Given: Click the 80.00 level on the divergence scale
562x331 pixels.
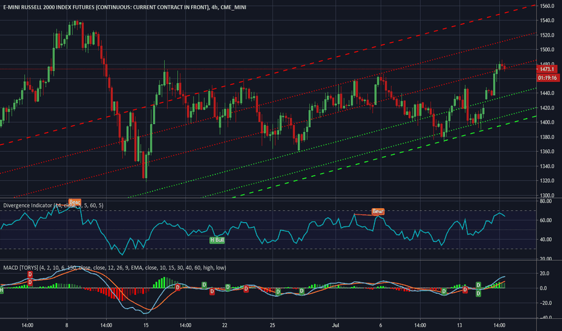Looking at the screenshot, I should (x=546, y=201).
